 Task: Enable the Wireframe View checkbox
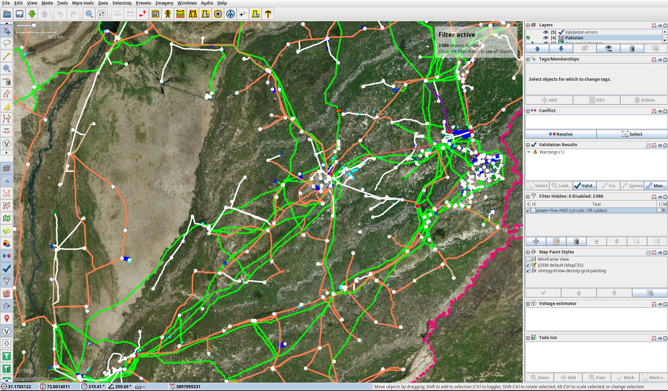click(528, 259)
